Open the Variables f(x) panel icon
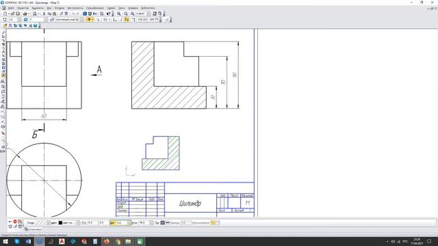438x246 pixels. click(x=94, y=14)
